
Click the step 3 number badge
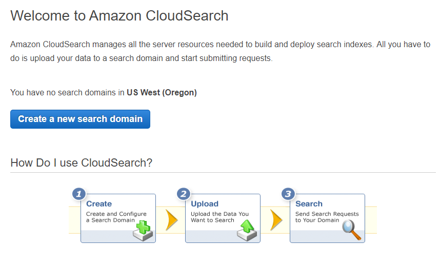pos(288,194)
